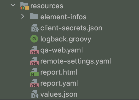
Task: Click the qa-web.yaml YML icon
Action: (x=34, y=50)
